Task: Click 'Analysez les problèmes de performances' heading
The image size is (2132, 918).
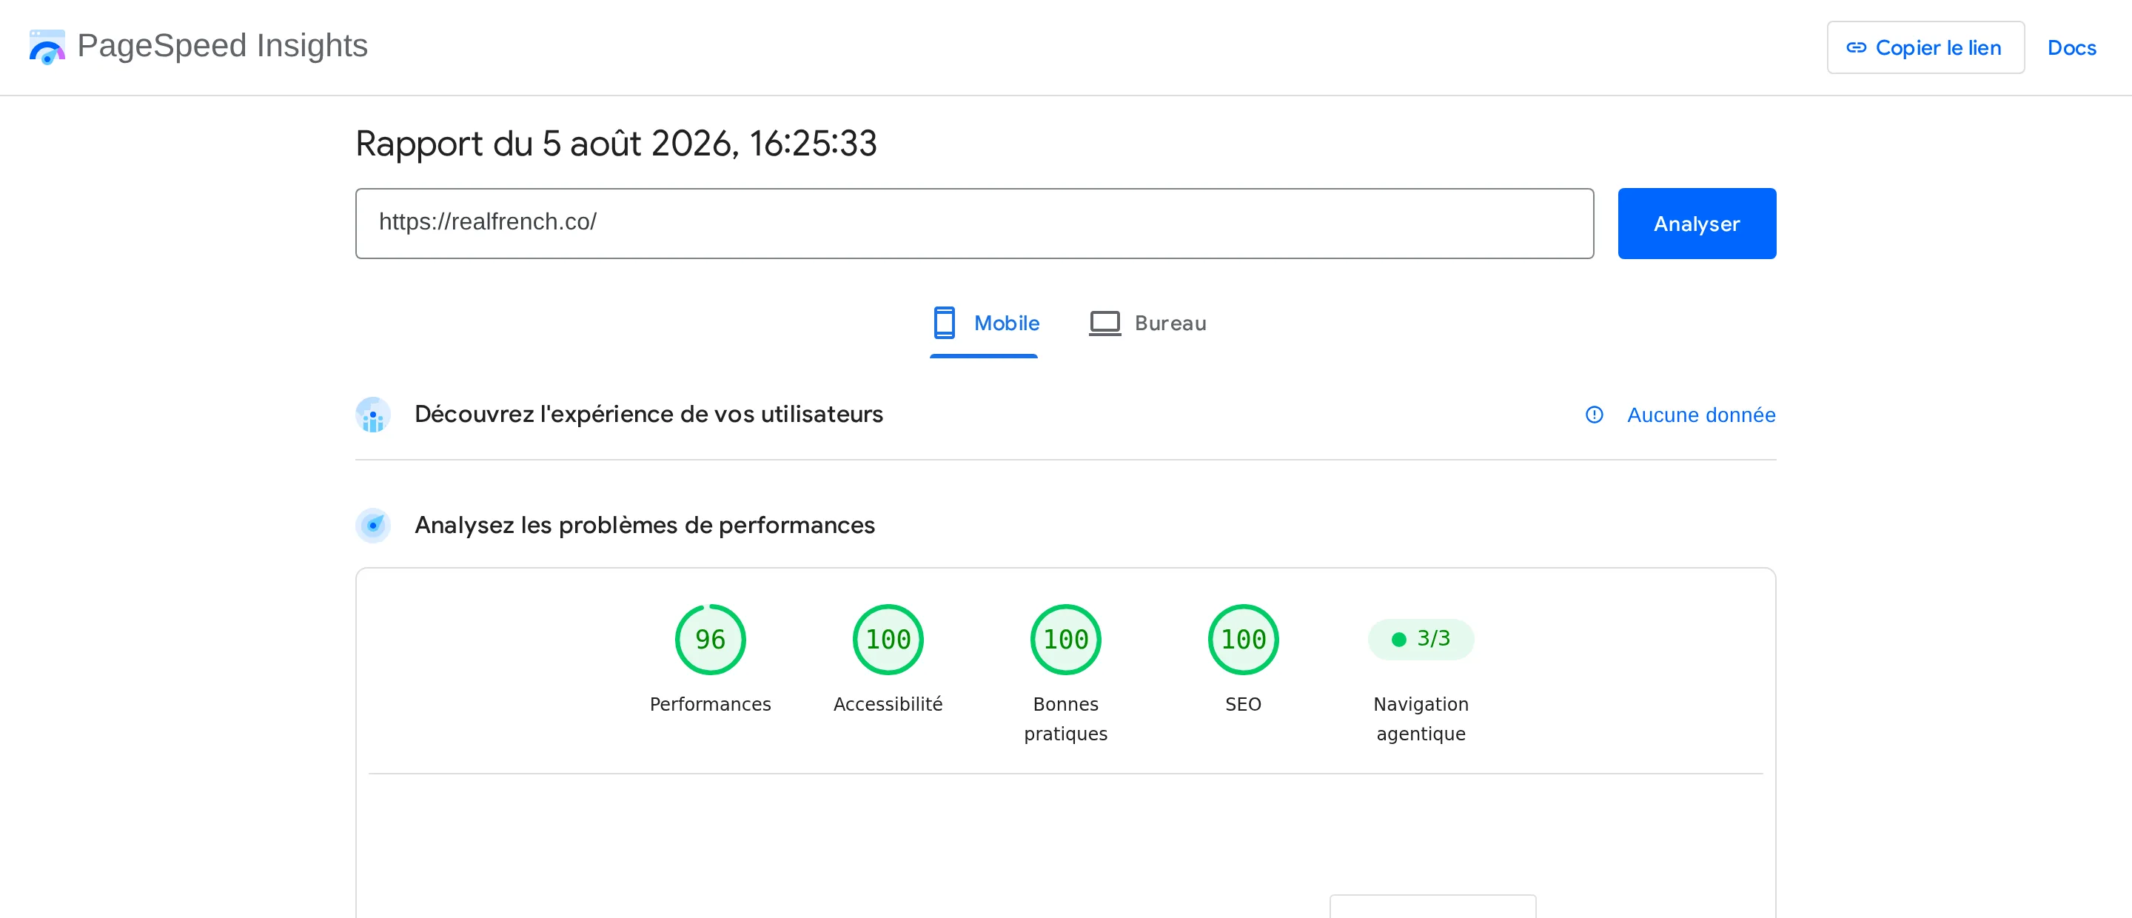Action: click(x=645, y=525)
